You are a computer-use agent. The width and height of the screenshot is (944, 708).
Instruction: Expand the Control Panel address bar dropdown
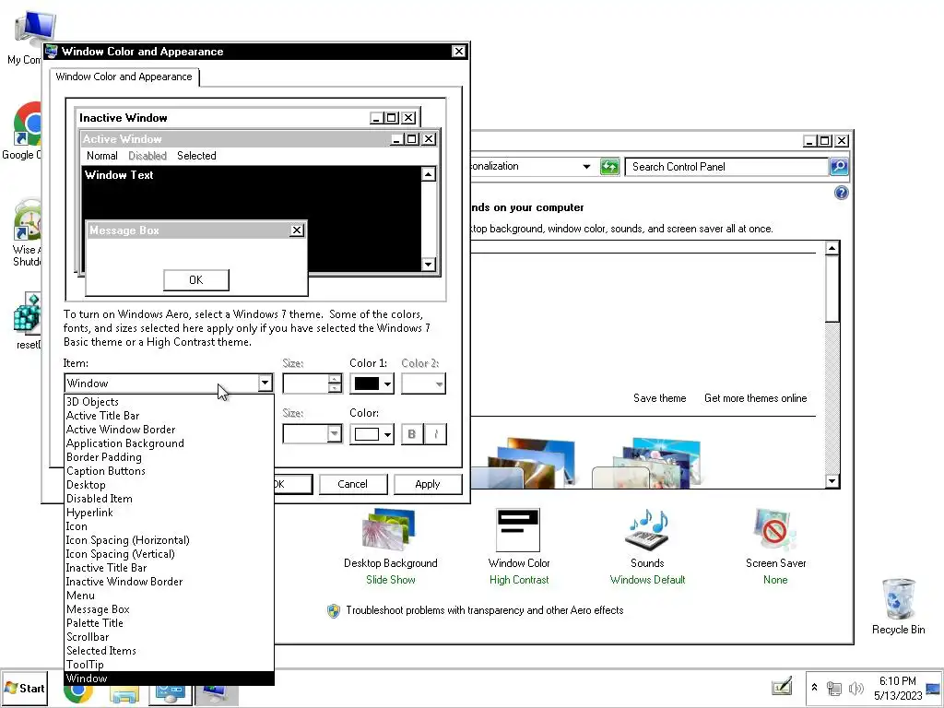586,166
